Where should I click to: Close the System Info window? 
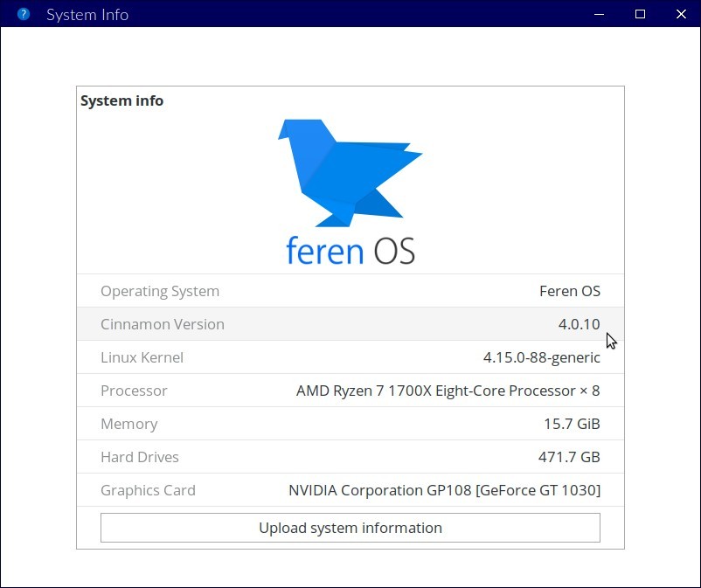coord(681,14)
